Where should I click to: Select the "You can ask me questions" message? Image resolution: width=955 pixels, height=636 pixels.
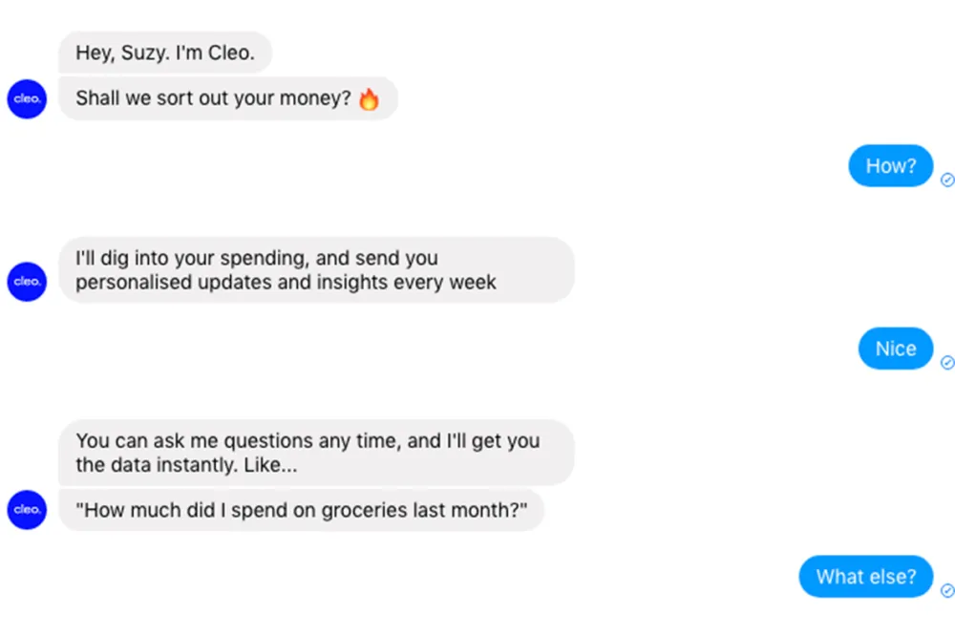coord(315,454)
